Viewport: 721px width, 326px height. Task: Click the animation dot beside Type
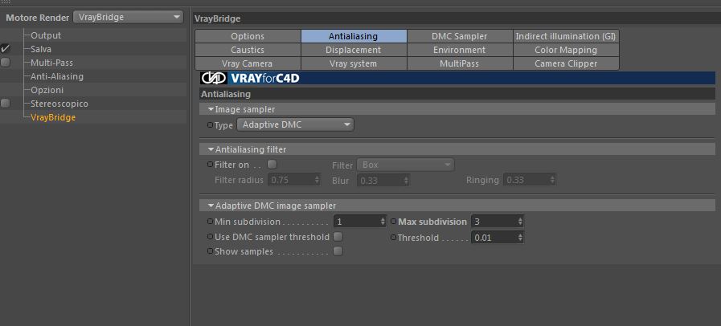point(210,125)
